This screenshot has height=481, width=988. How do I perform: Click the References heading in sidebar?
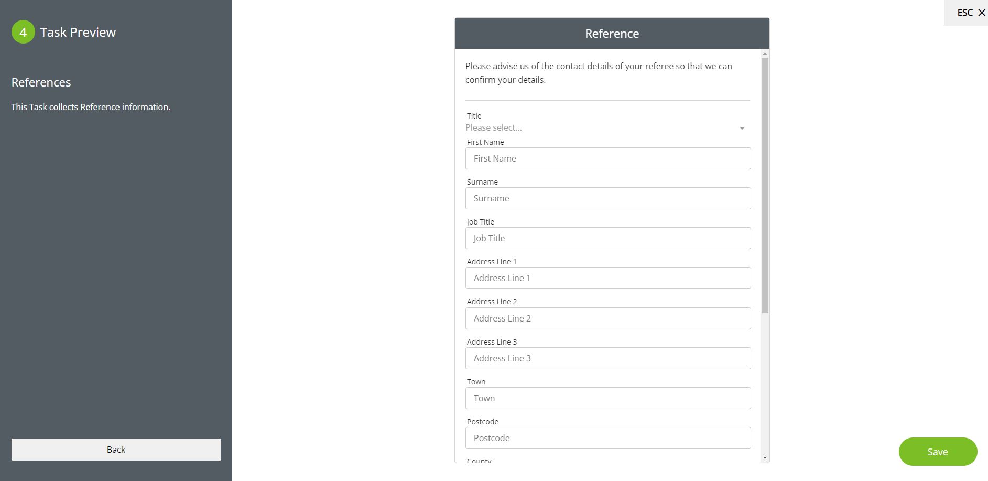pyautogui.click(x=41, y=82)
